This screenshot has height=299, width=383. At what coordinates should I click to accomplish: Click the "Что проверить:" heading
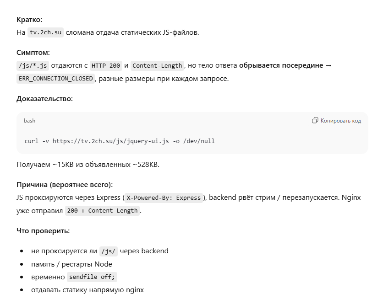point(43,230)
